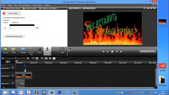
Task: Select the second fire clip on Дорожка 2
Action: (28, 76)
